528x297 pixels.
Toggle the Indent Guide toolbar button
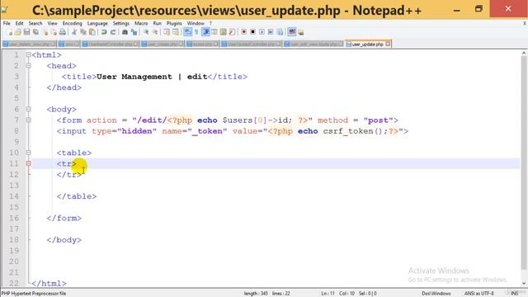pyautogui.click(x=205, y=32)
